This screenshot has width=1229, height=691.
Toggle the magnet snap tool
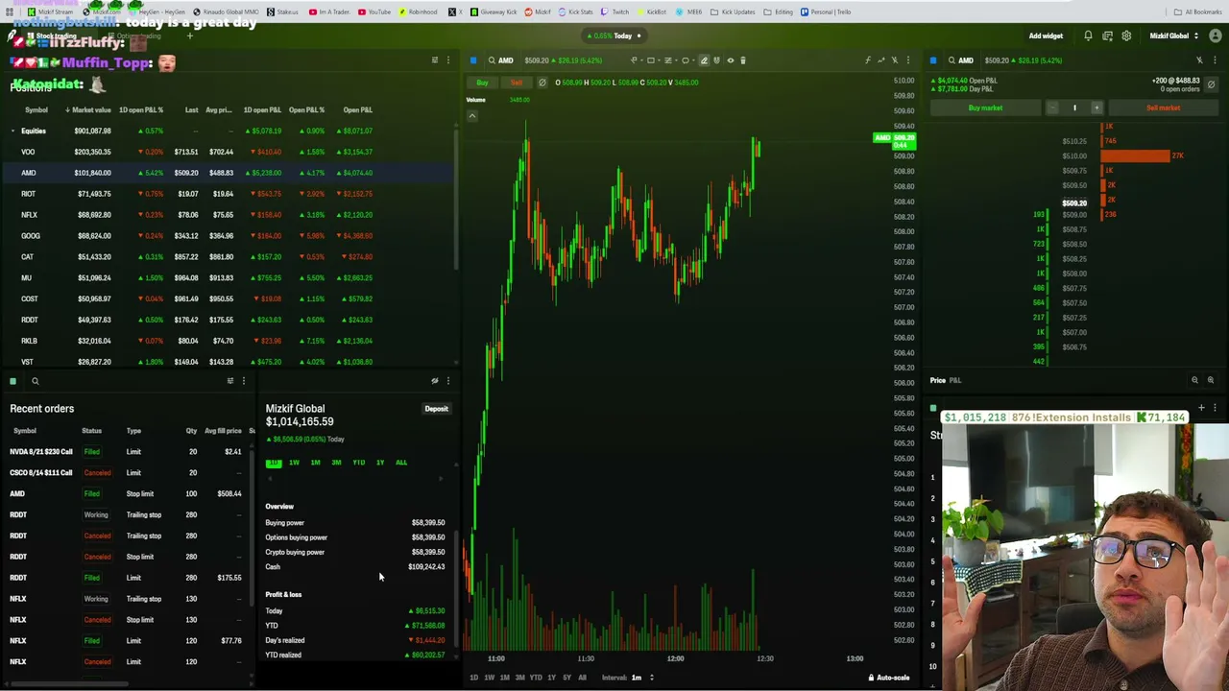(x=716, y=60)
